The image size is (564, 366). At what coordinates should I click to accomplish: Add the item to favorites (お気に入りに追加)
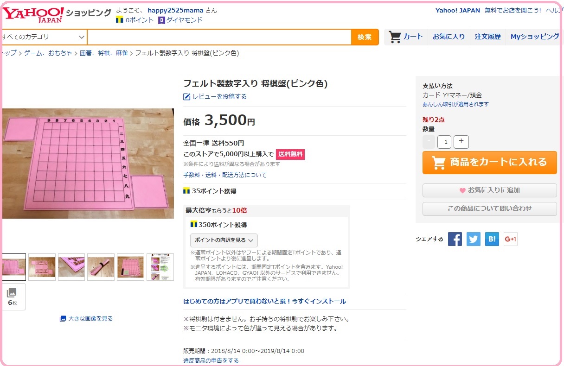coord(489,190)
